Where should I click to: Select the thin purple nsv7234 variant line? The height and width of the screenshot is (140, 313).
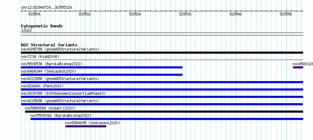coord(162,60)
